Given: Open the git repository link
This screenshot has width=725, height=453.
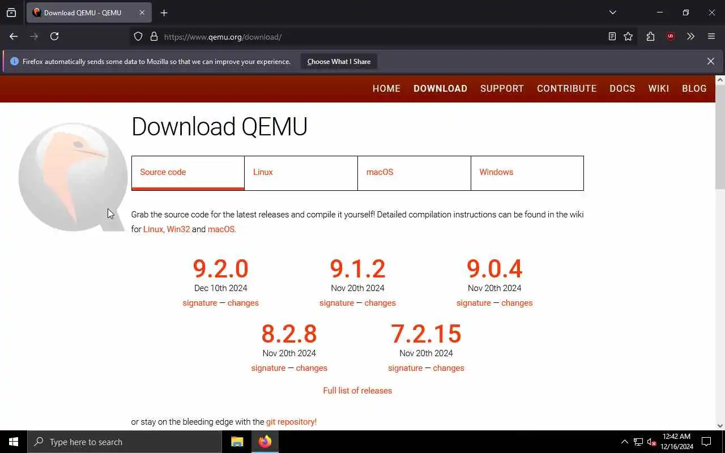Looking at the screenshot, I should point(291,422).
